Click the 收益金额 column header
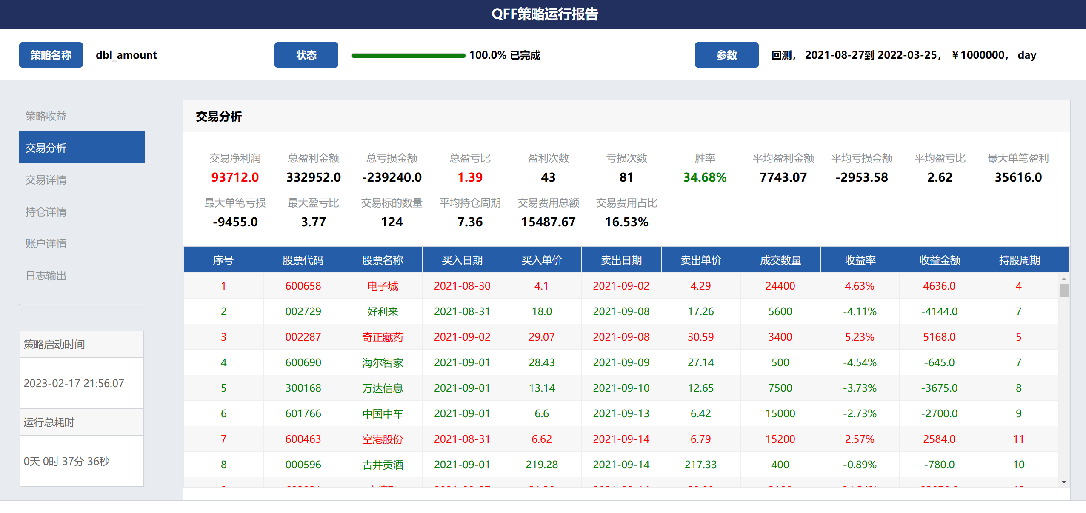 point(940,260)
